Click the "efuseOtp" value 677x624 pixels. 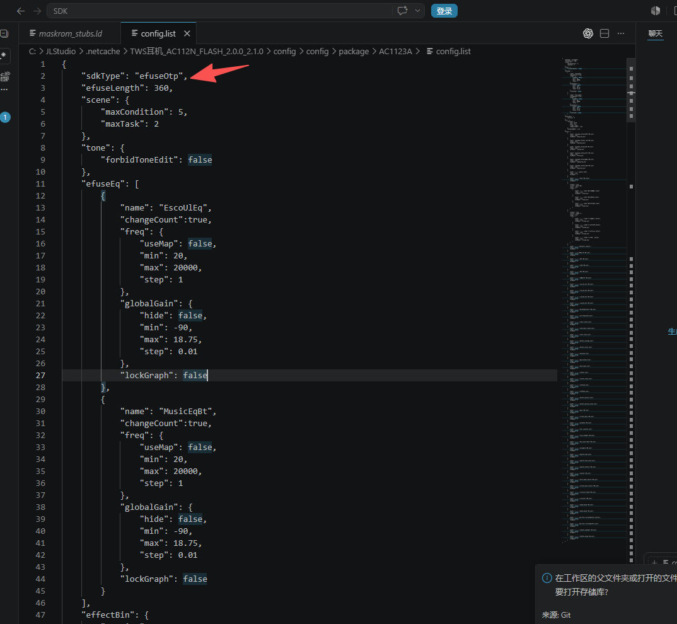pyautogui.click(x=159, y=76)
